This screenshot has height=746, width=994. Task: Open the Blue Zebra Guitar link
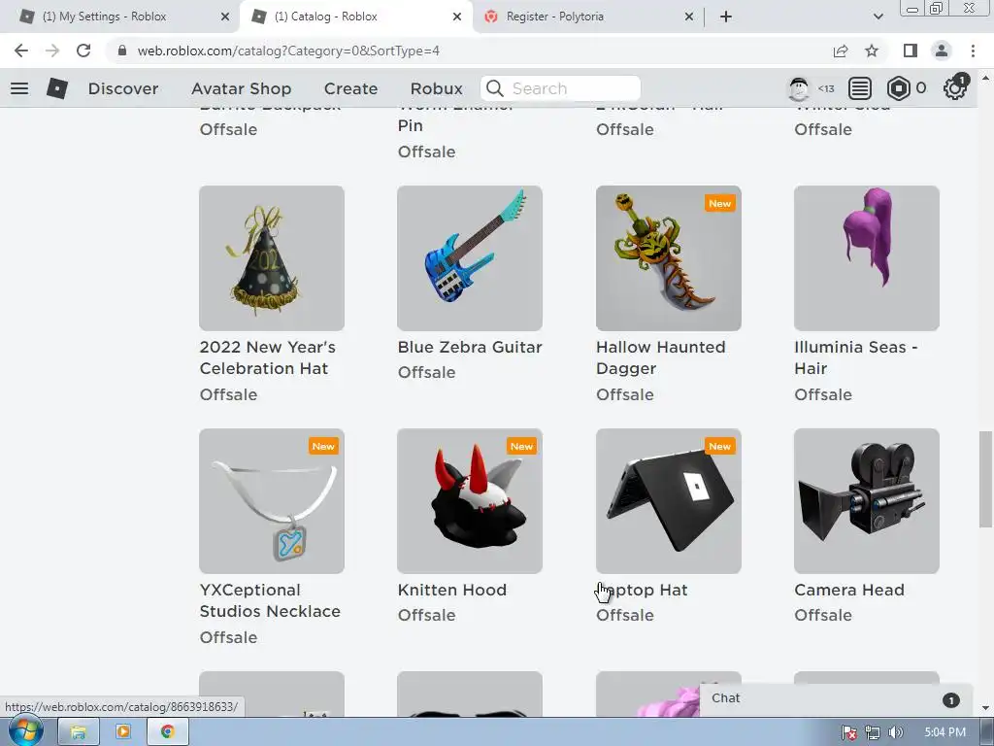(470, 347)
